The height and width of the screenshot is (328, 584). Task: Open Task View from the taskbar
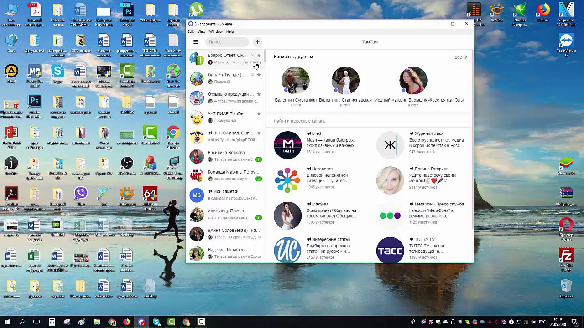click(x=36, y=322)
